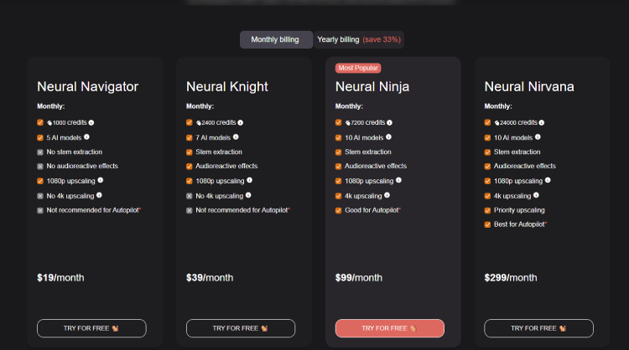Screen dimensions: 629x350
Task: View Neural Navigator No 4k upscaling info
Action: click(99, 195)
